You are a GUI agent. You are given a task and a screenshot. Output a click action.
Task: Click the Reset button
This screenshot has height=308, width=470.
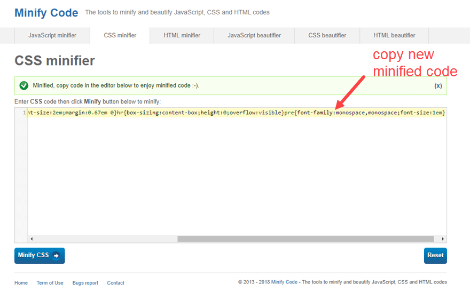tap(435, 256)
